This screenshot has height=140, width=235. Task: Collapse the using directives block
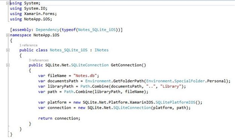point(8,3)
